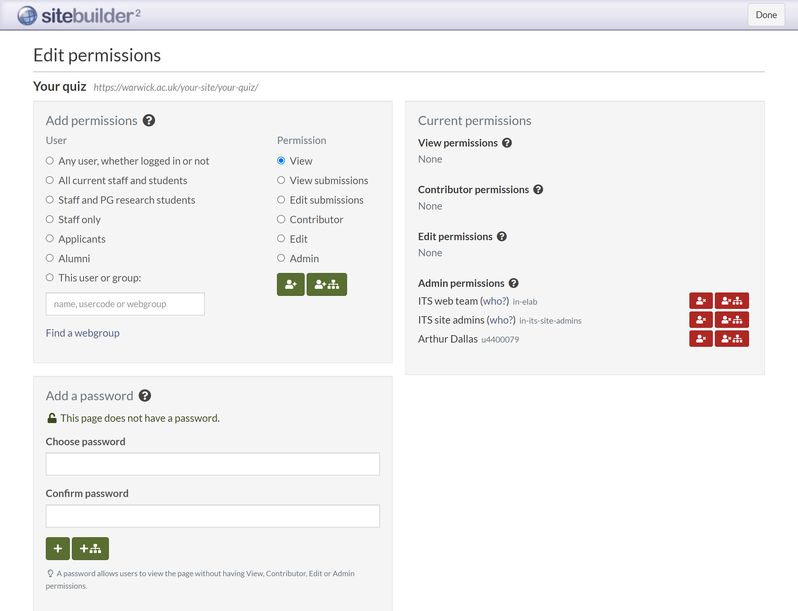The height and width of the screenshot is (611, 798).
Task: Click the add permission for single page icon
Action: (290, 284)
